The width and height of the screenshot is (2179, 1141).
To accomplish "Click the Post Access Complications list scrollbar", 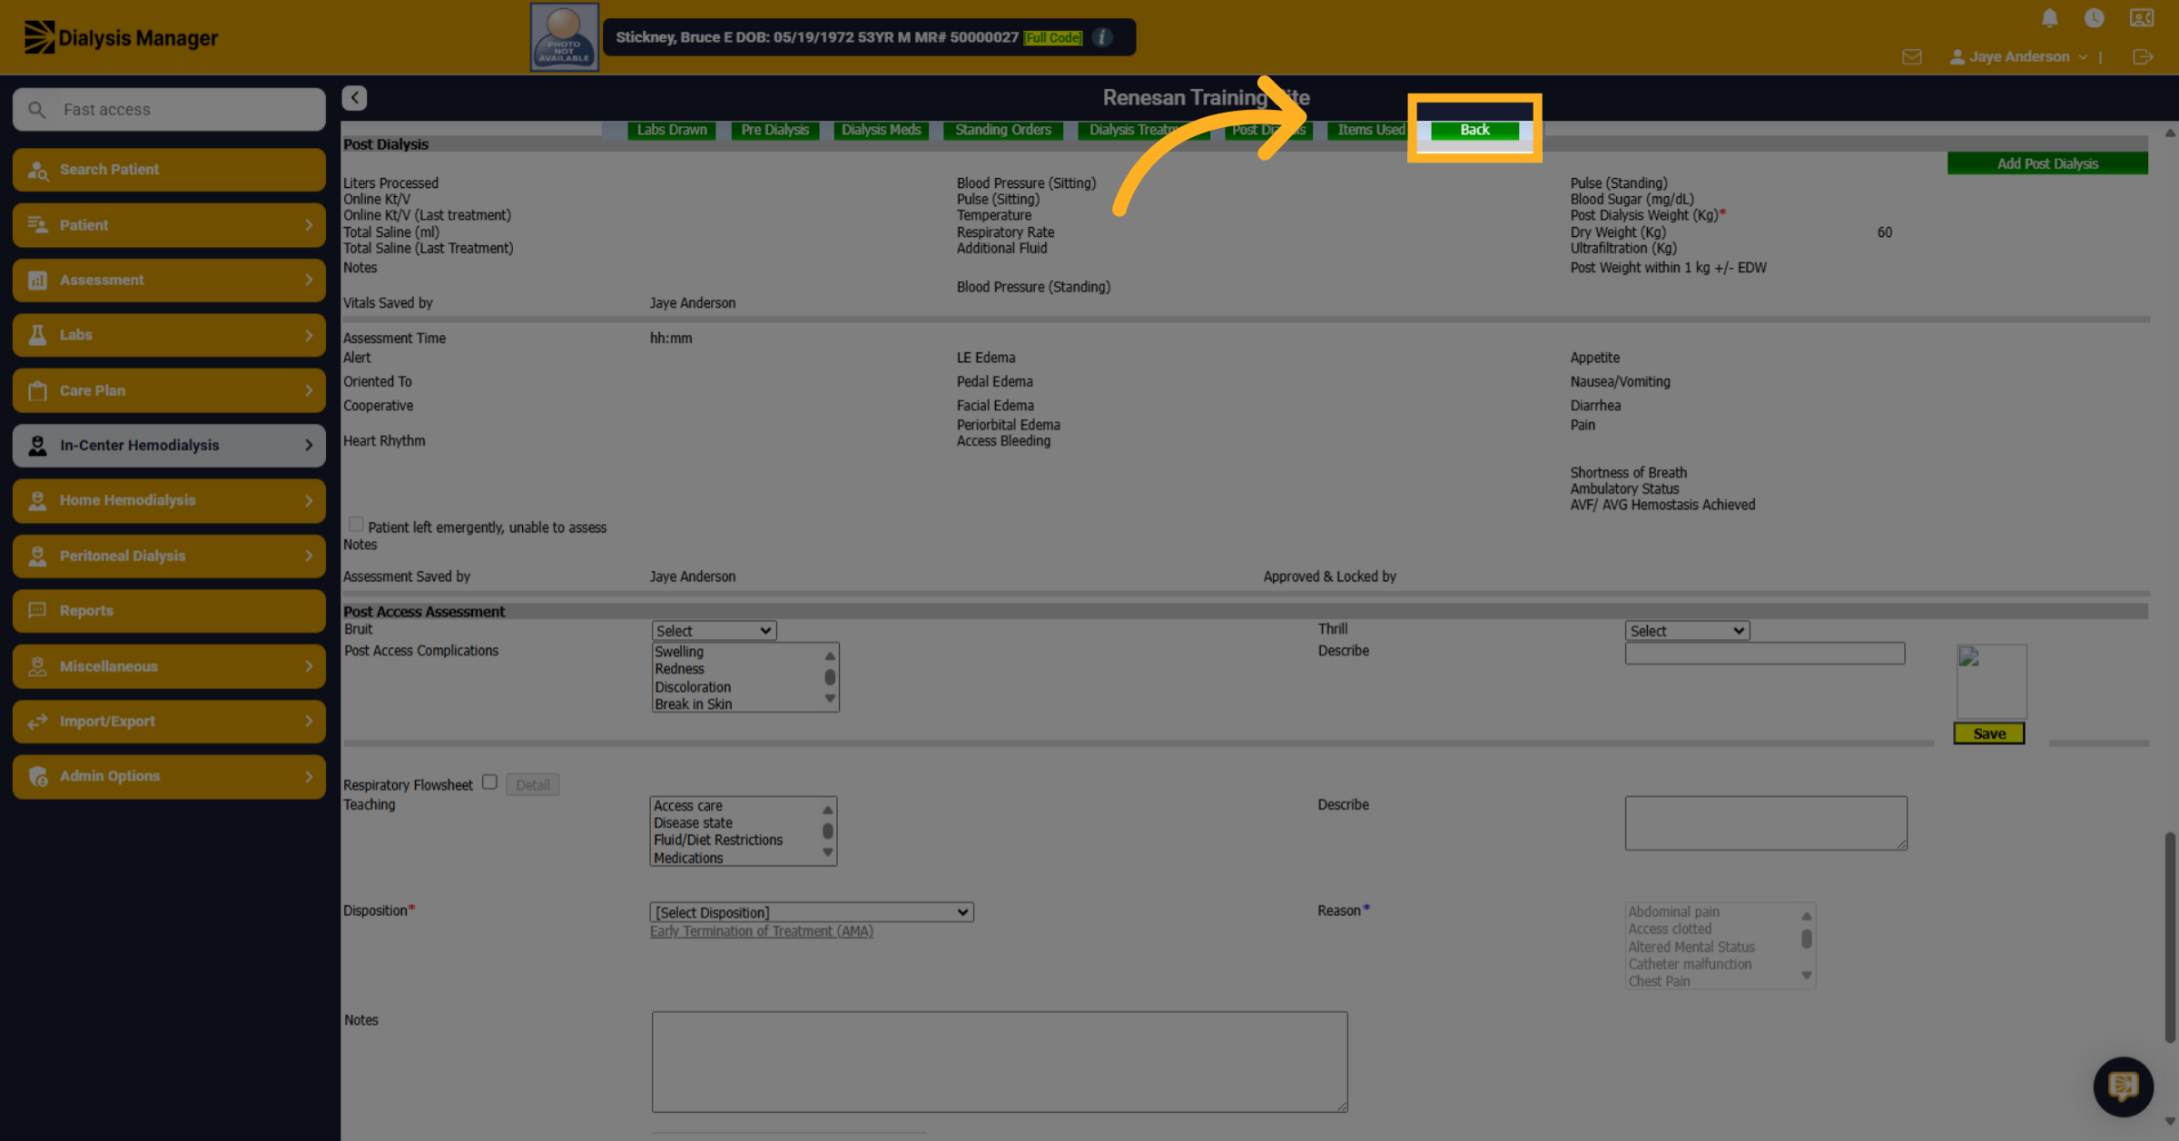I will pos(829,677).
